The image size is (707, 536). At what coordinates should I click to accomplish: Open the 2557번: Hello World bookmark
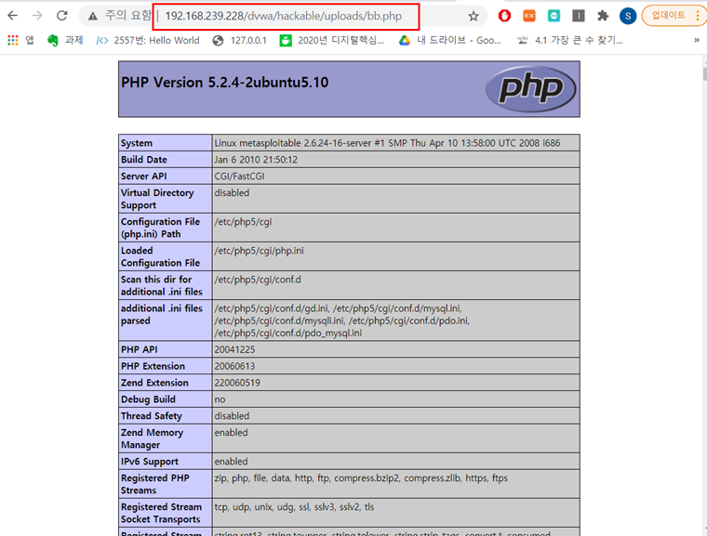[x=148, y=41]
